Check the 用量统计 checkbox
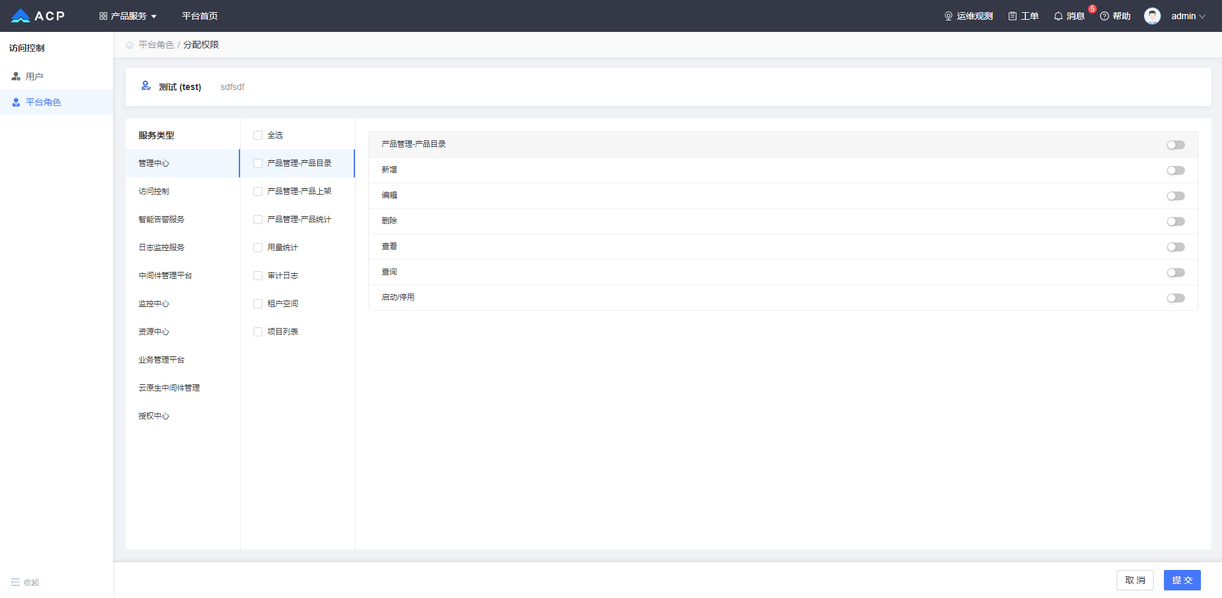Image resolution: width=1222 pixels, height=598 pixels. [258, 248]
